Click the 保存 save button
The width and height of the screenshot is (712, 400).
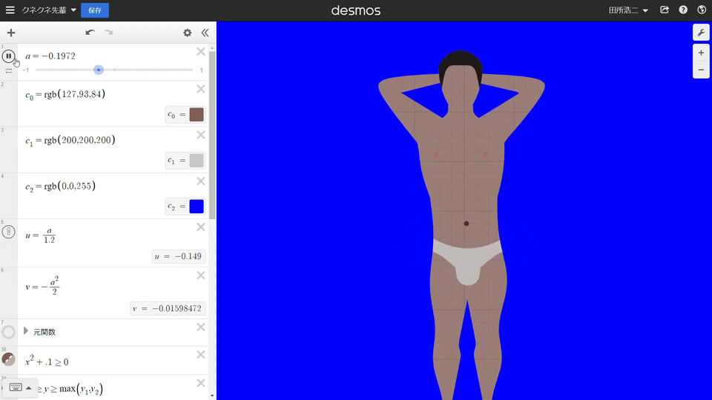coord(95,10)
